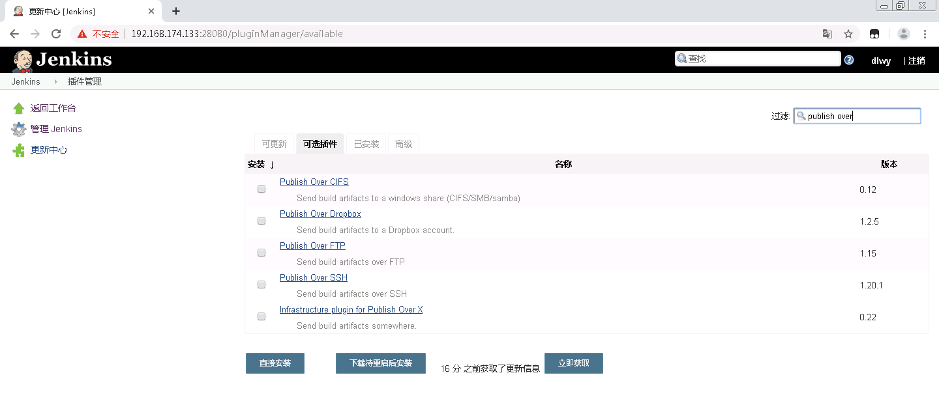Screen dimensions: 939x416
Task: Log out via the 注销 link
Action: pyautogui.click(x=917, y=61)
